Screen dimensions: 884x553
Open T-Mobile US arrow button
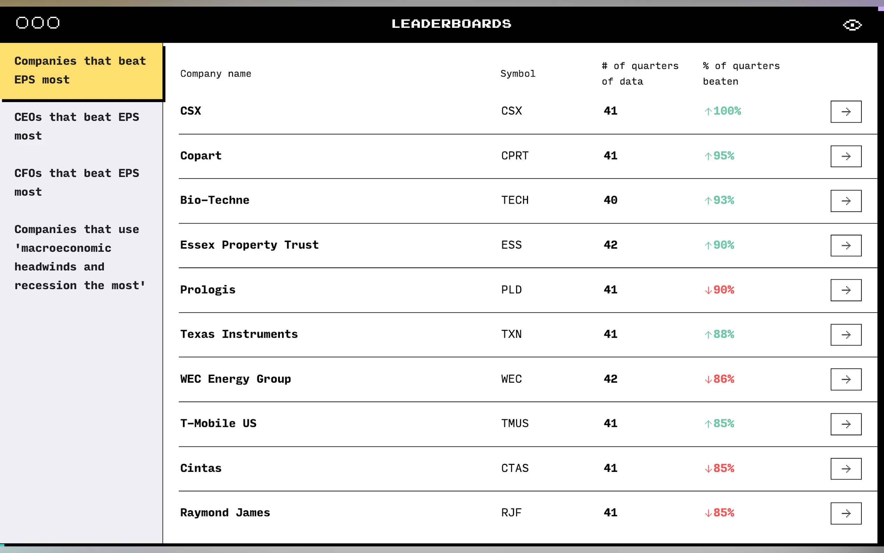click(846, 424)
